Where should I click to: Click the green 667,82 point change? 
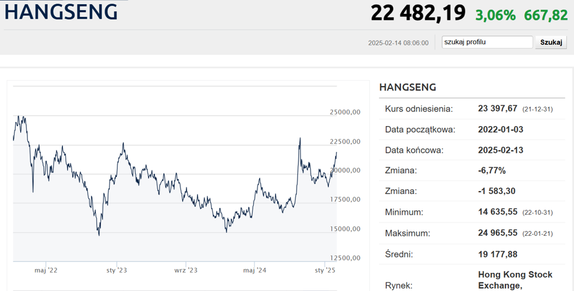coord(546,15)
